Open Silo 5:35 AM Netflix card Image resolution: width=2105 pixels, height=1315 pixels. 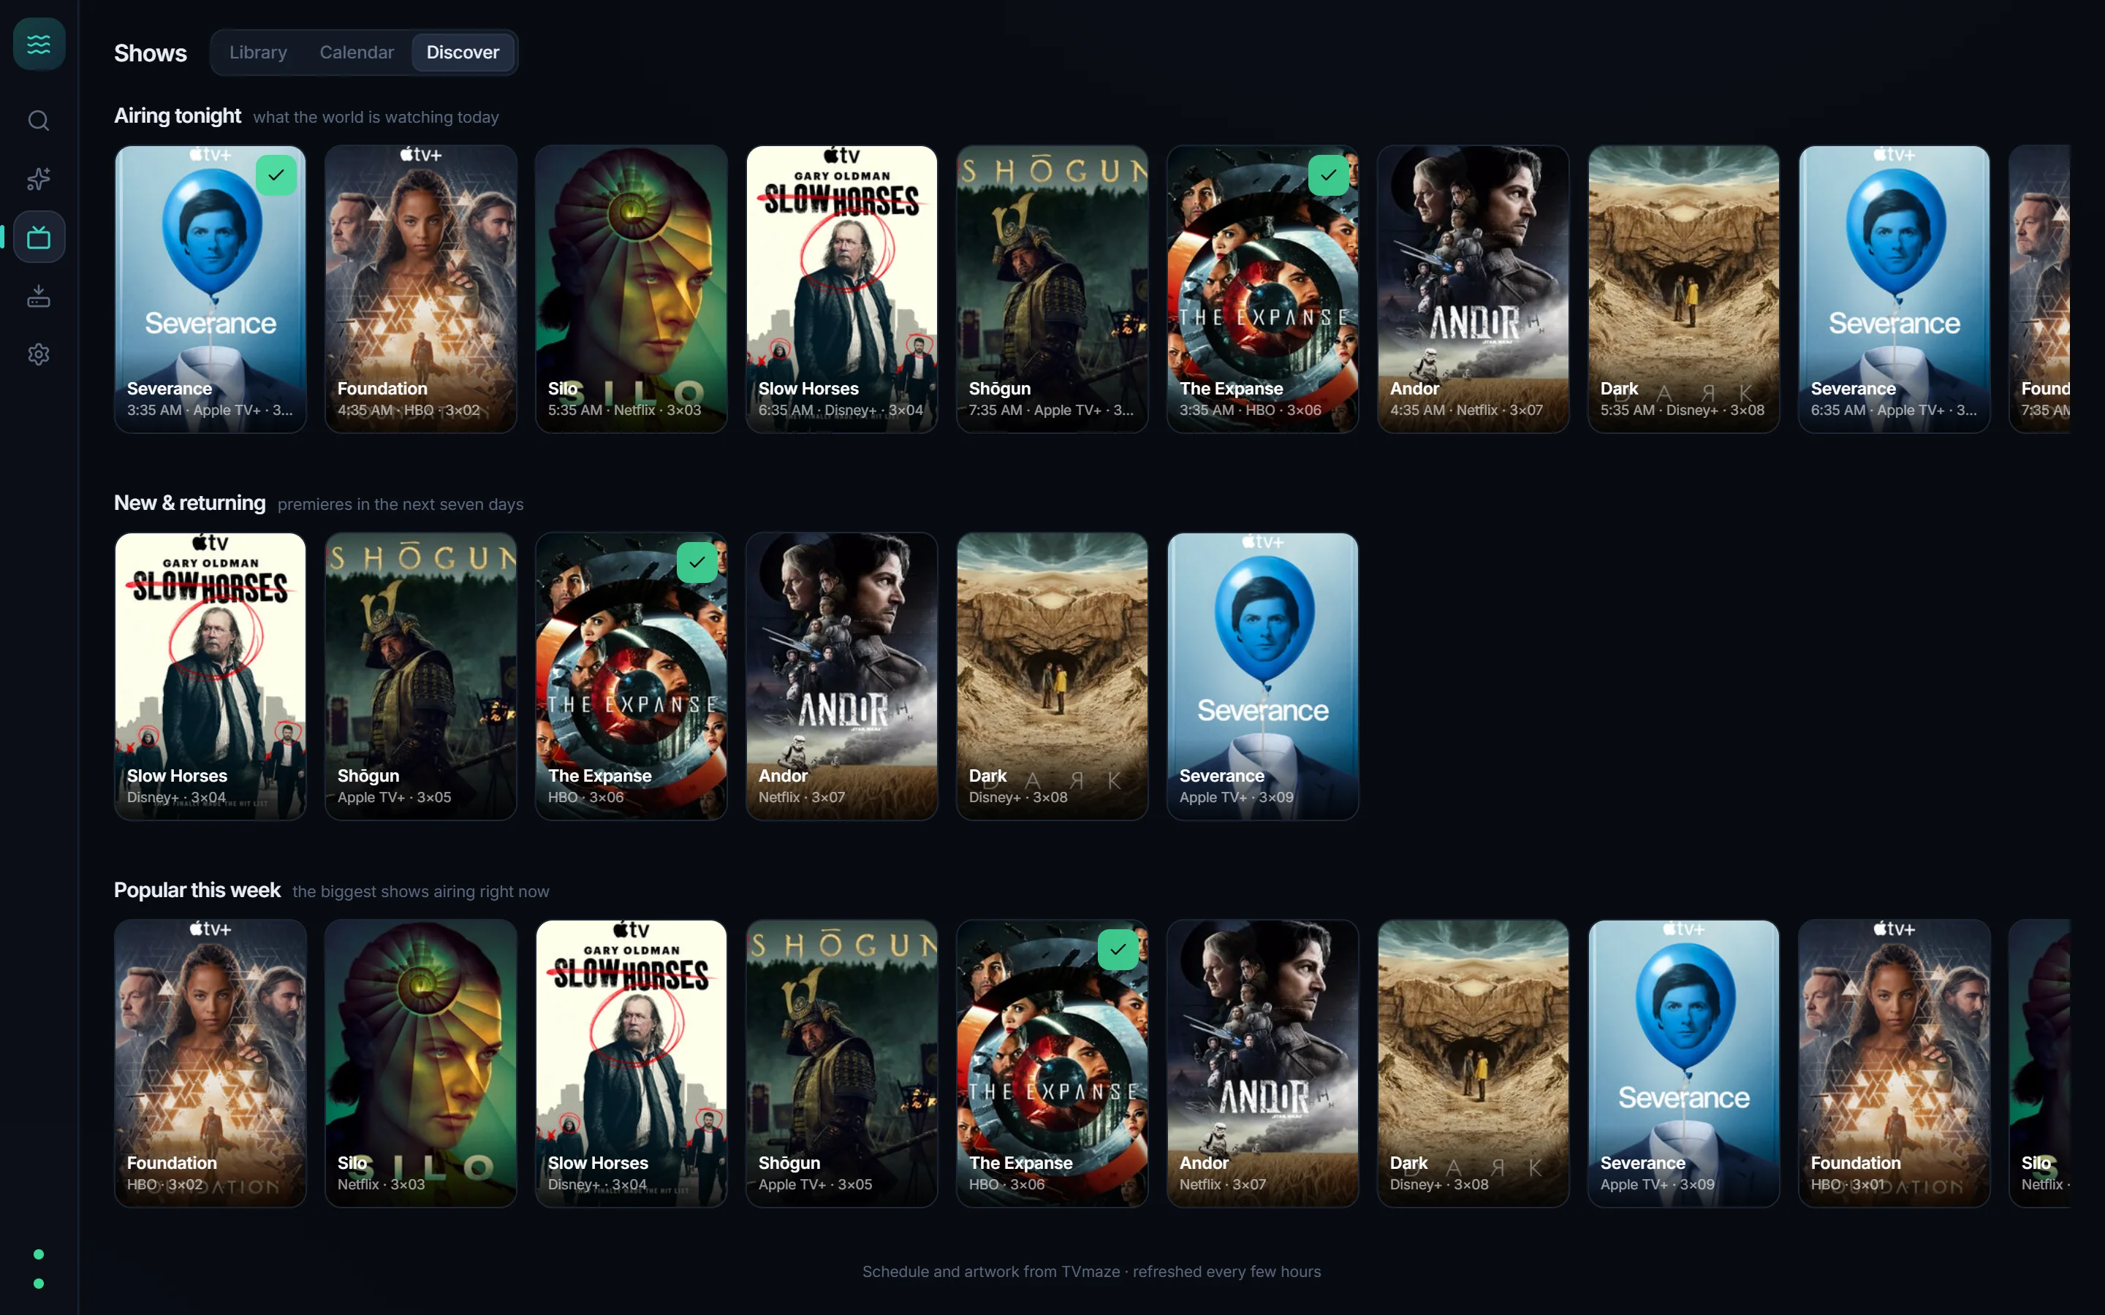[631, 289]
